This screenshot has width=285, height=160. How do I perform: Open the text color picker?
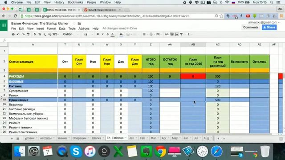click(113, 35)
